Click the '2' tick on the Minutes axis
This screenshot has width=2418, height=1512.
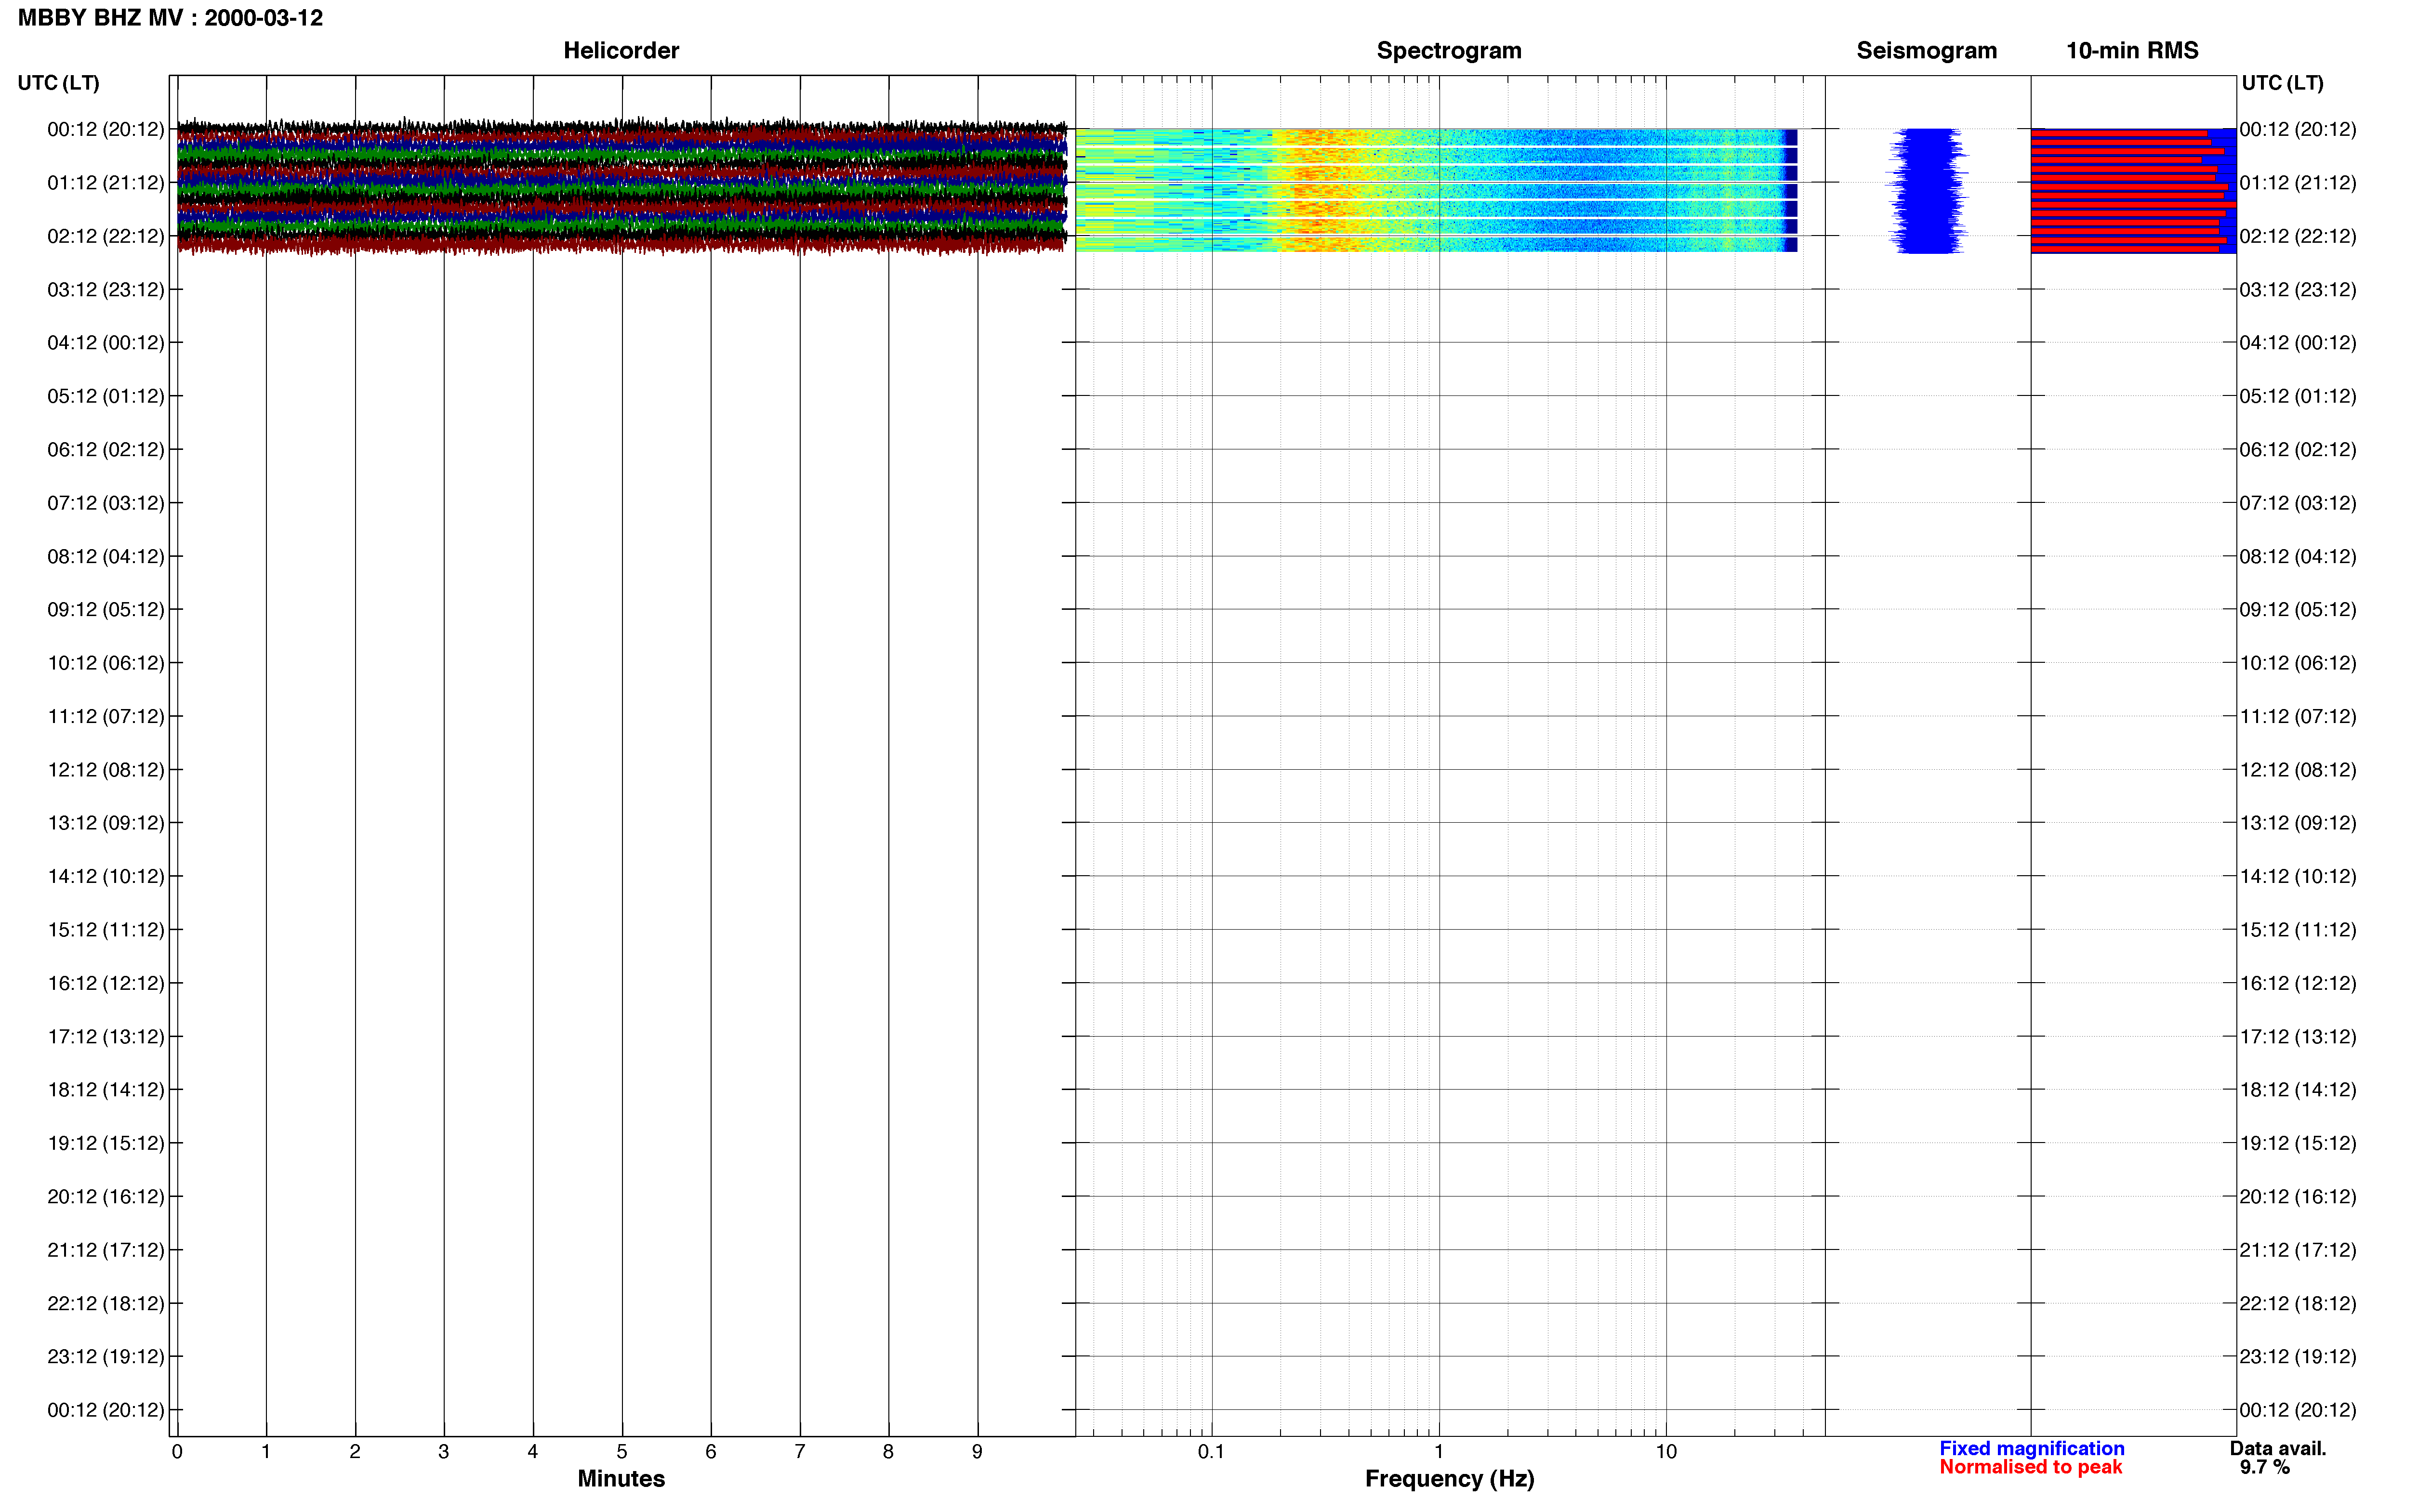[355, 1451]
